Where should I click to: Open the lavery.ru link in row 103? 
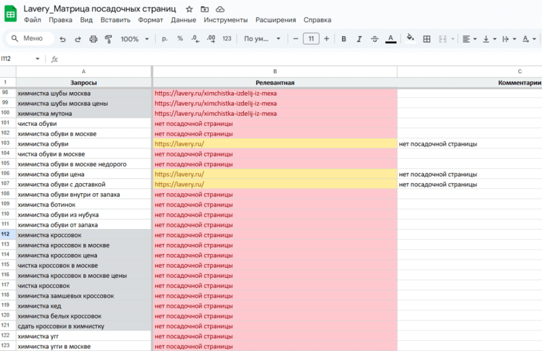click(x=179, y=144)
